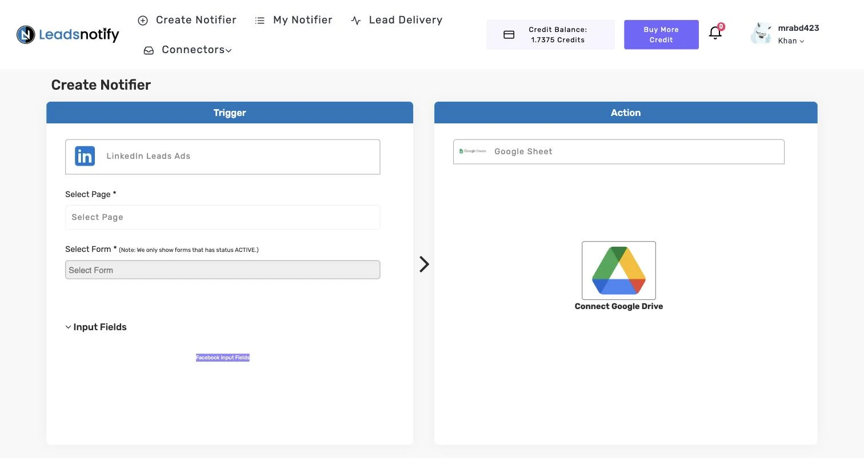The image size is (864, 461).
Task: Open the Khan user account dropdown
Action: tap(791, 41)
